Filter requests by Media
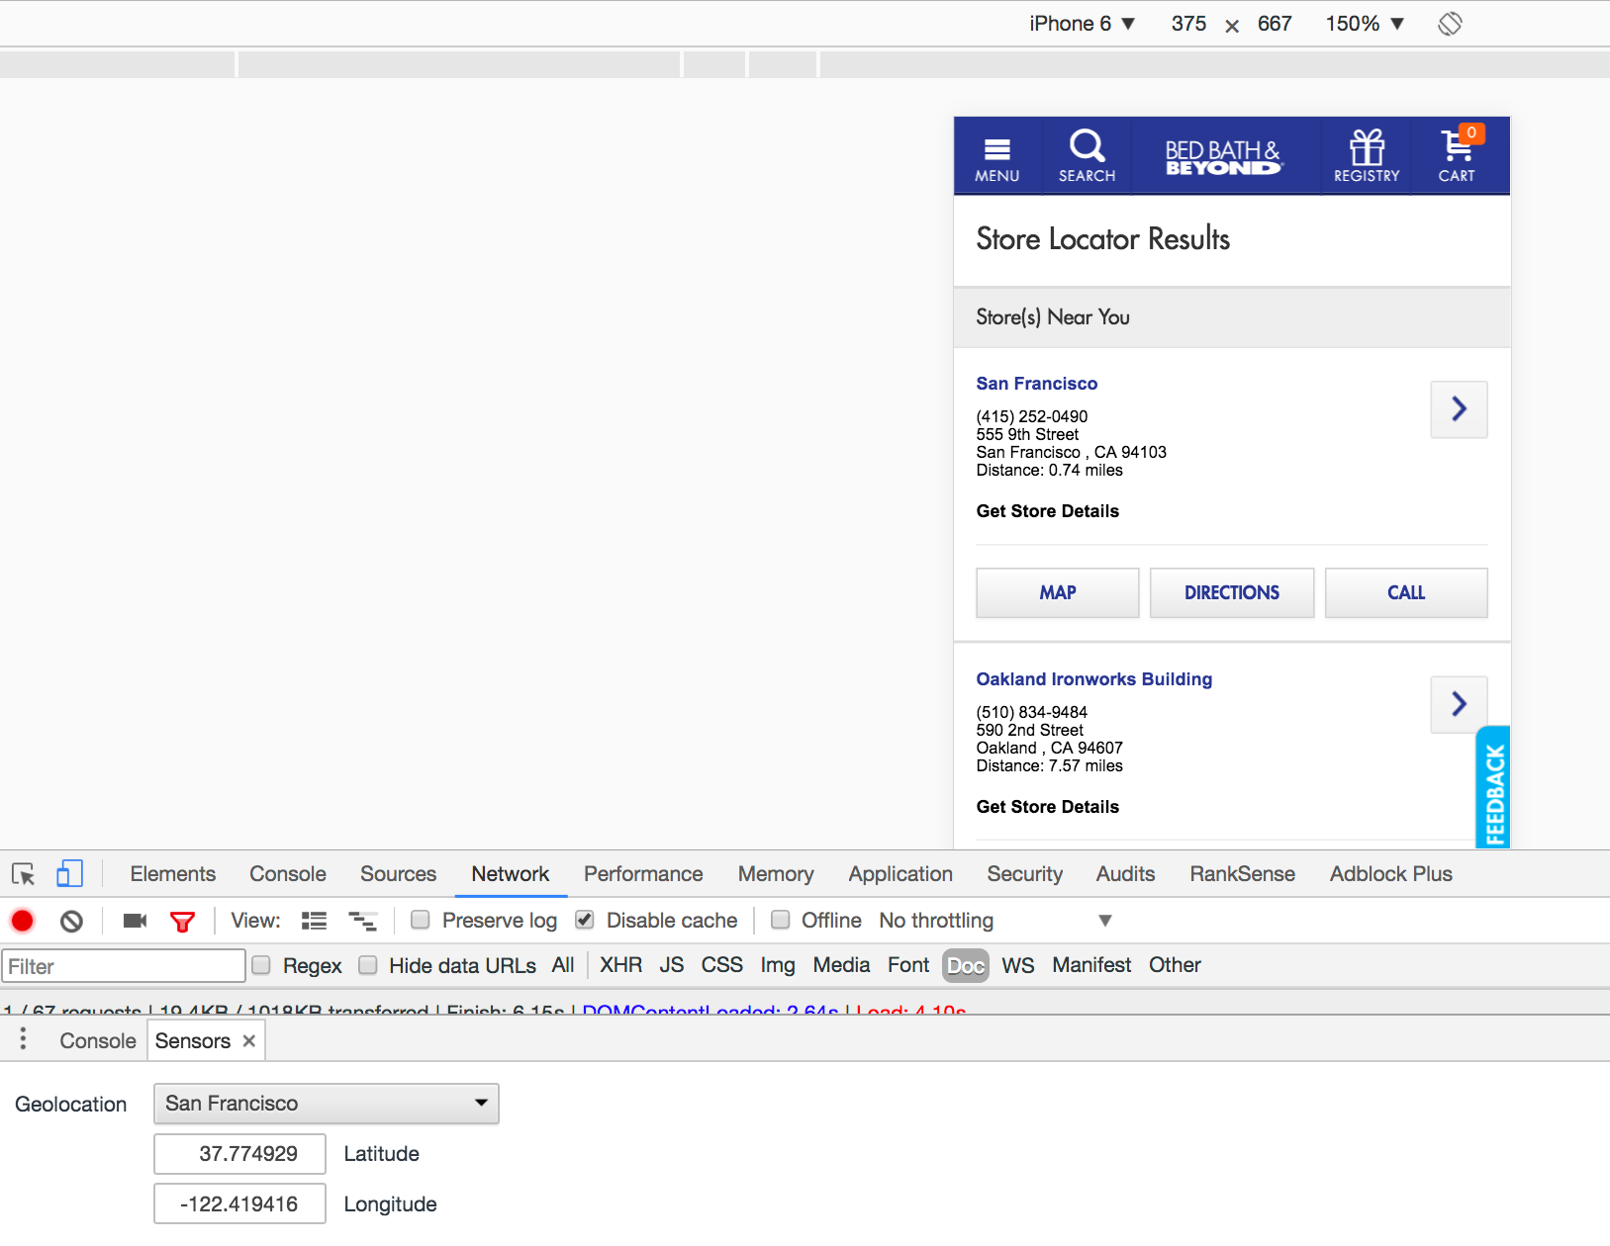The width and height of the screenshot is (1610, 1246). 841,965
